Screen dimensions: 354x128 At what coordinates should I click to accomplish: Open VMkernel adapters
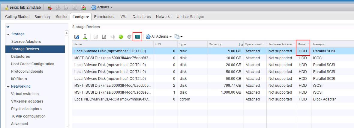point(27,101)
